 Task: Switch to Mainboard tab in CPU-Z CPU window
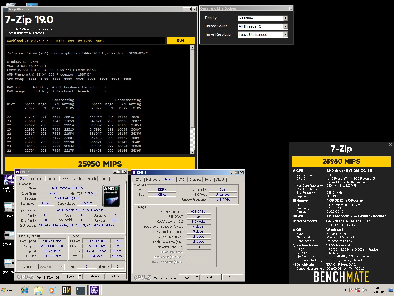coord(36,179)
